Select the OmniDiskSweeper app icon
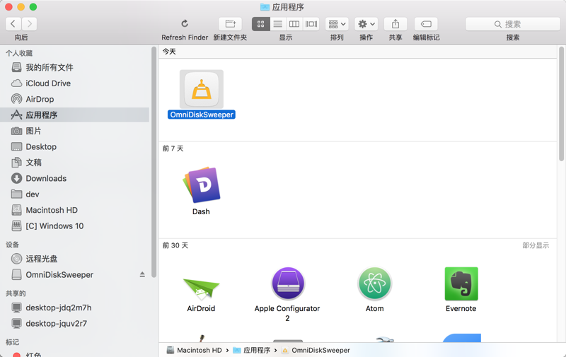 202,89
